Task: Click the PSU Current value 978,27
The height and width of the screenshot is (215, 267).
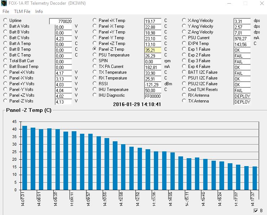Action: click(x=242, y=38)
